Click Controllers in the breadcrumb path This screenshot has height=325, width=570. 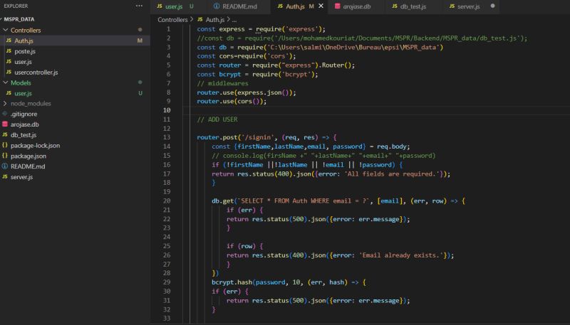(172, 20)
